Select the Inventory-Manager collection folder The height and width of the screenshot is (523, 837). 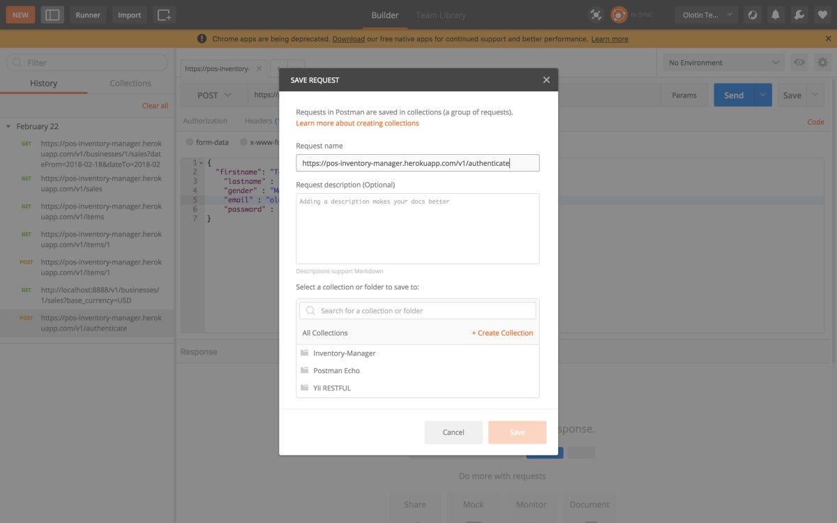[418, 354]
